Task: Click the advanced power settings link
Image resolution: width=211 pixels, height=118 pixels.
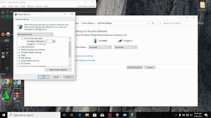Action: (84, 56)
